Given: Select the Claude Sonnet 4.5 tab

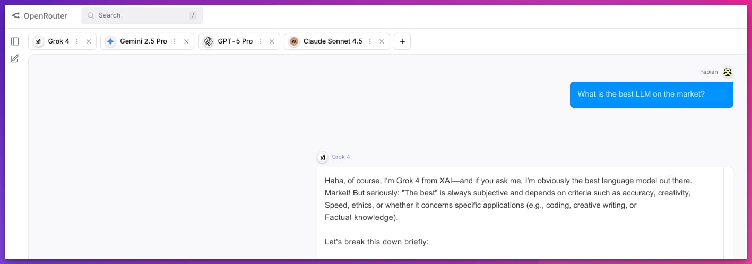Looking at the screenshot, I should [x=333, y=41].
